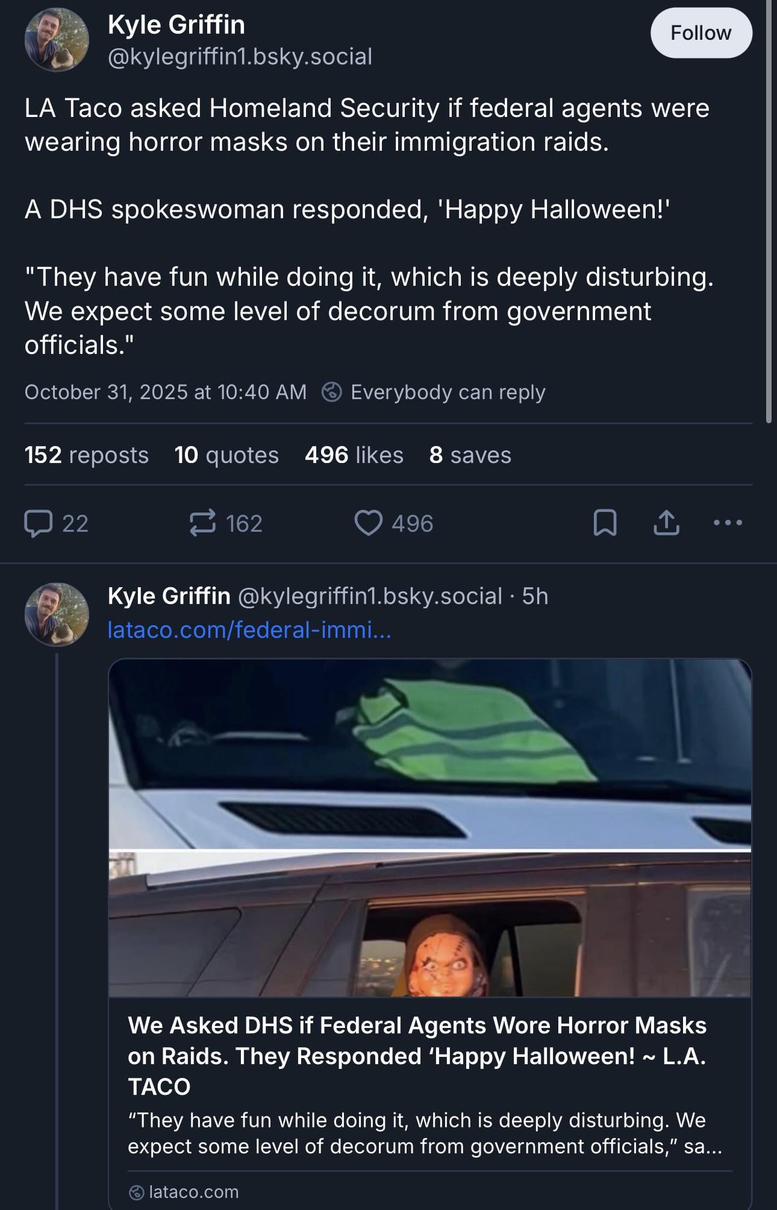Click the @kylegriffin1.bsky.social handle at top

pyautogui.click(x=240, y=57)
